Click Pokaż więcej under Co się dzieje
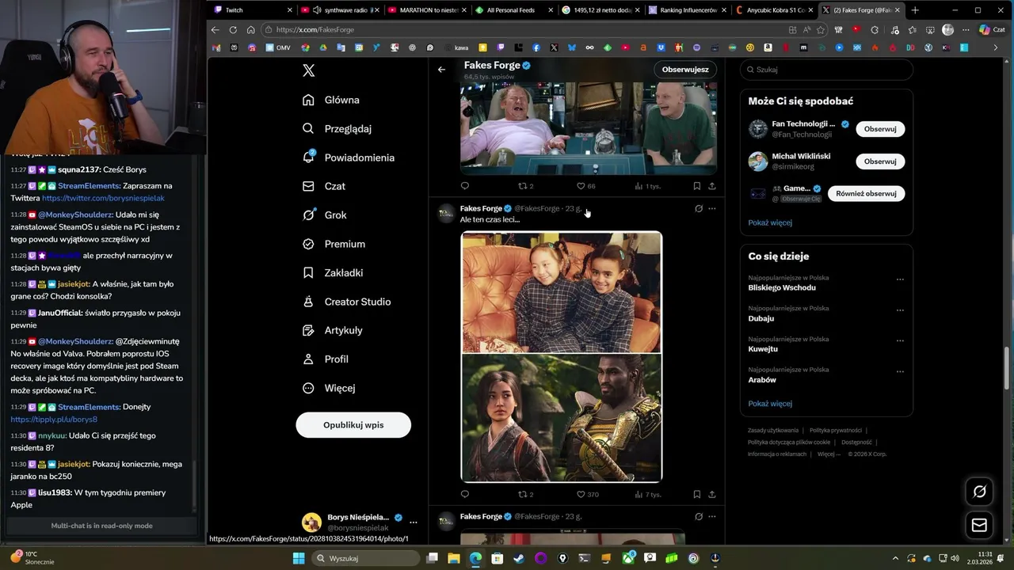 pos(770,404)
